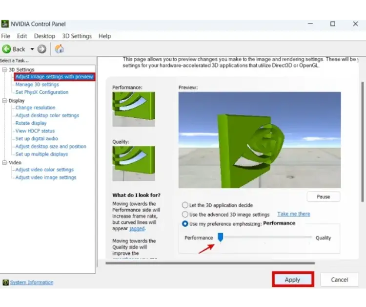366x307 pixels.
Task: Select 'Let the 3D application decide' option
Action: [185, 205]
